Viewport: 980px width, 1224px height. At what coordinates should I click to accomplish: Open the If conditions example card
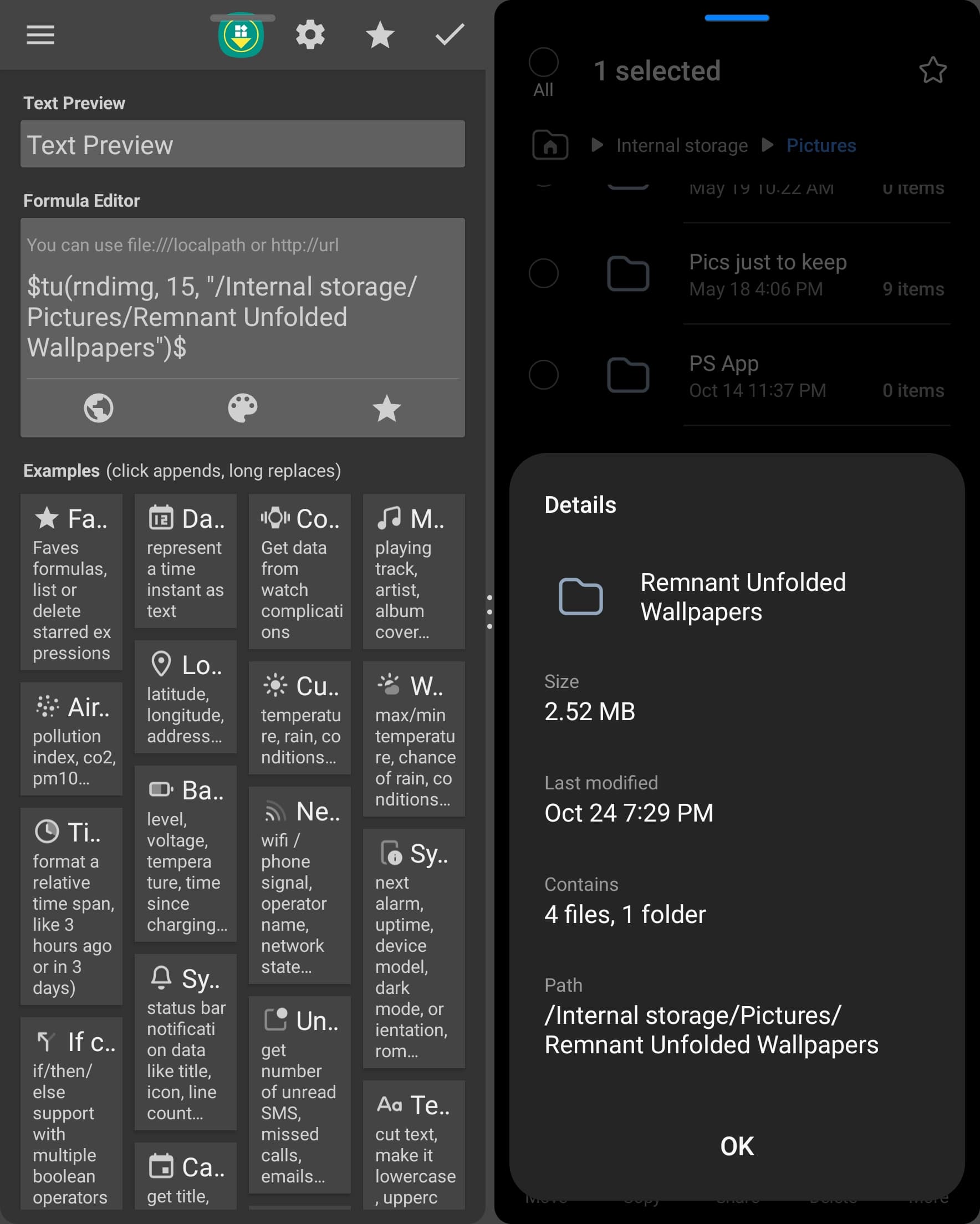[x=72, y=1113]
